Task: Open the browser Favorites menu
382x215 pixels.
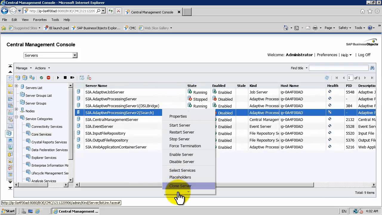Action: click(x=40, y=20)
